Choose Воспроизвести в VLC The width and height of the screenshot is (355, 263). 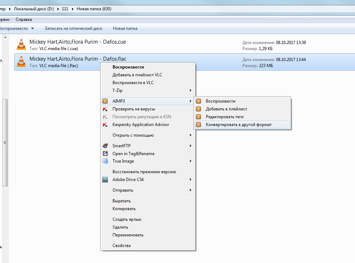pyautogui.click(x=148, y=83)
